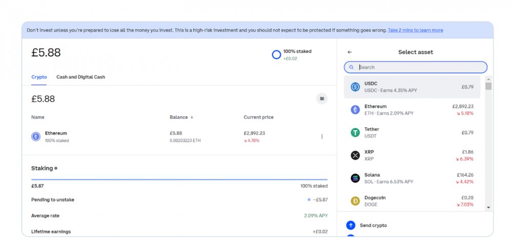Image resolution: width=513 pixels, height=241 pixels.
Task: Click the Dogecoin 7.03% change value
Action: coord(464,205)
